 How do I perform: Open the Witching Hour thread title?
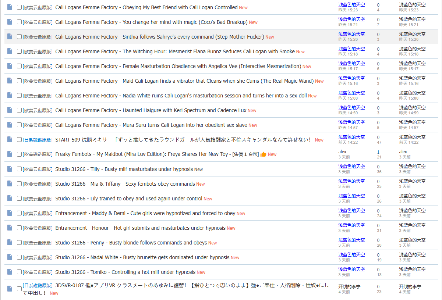coord(175,51)
